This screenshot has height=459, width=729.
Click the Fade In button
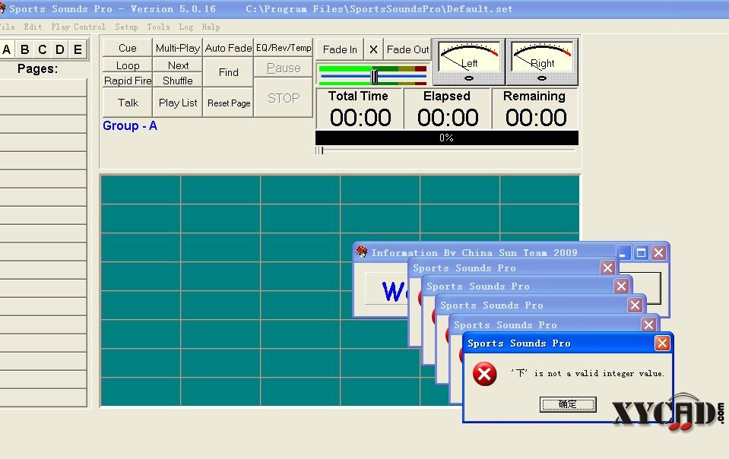[340, 49]
